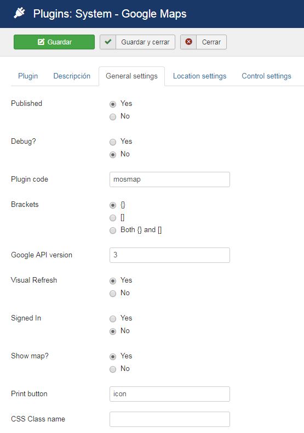Select the square brackets [] option
Image resolution: width=304 pixels, height=433 pixels.
(x=113, y=218)
